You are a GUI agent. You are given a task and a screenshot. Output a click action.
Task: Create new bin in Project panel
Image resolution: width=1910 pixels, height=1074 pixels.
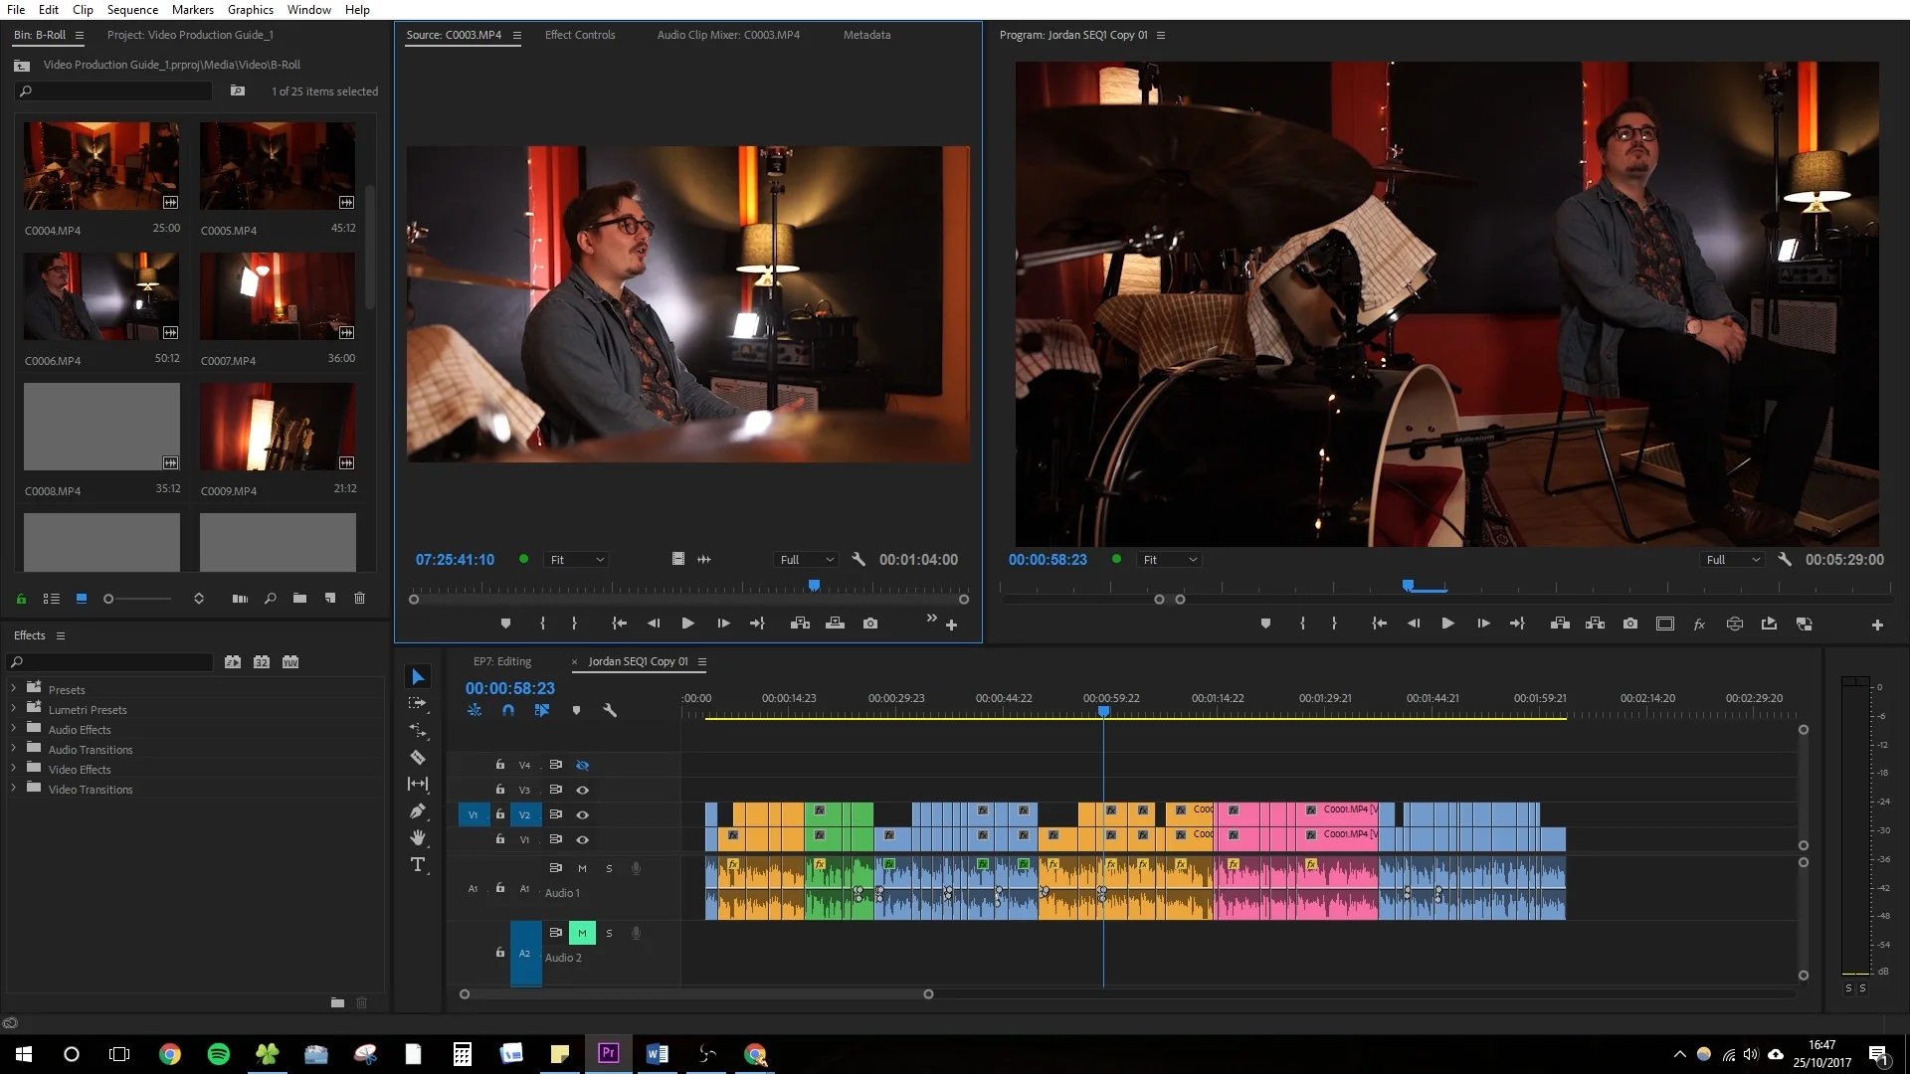pyautogui.click(x=299, y=599)
